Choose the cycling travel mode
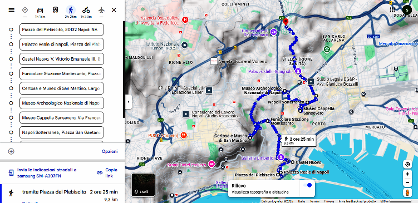Screen dimensions: 418x203 tap(86, 10)
